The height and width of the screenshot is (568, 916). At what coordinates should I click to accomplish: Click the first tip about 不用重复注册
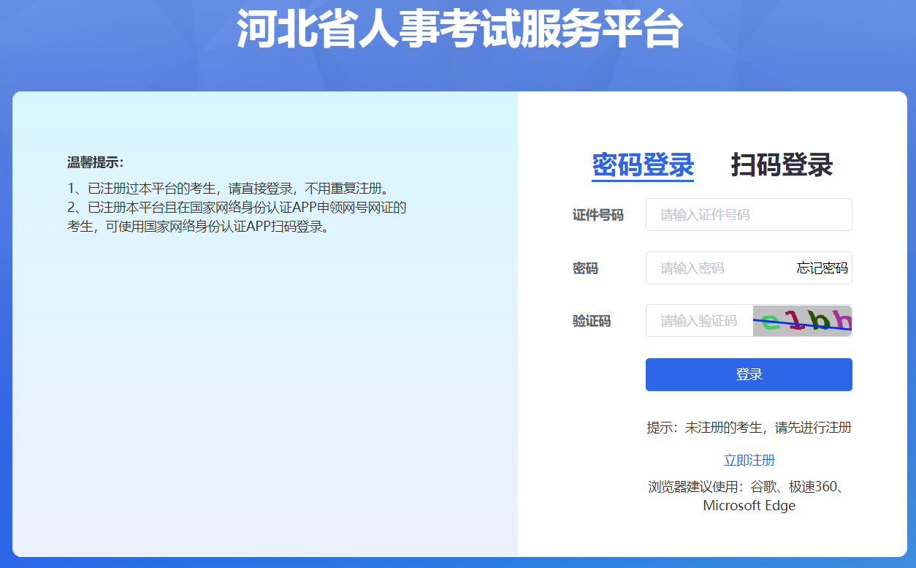pyautogui.click(x=226, y=189)
